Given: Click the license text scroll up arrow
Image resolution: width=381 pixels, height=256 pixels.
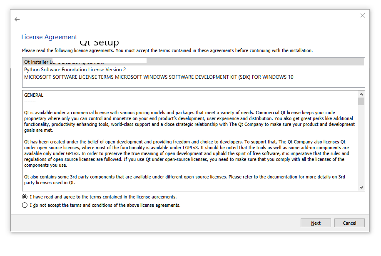Looking at the screenshot, I should tap(361, 94).
